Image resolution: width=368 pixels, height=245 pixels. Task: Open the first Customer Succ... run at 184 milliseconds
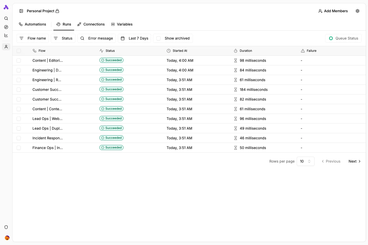click(189, 90)
